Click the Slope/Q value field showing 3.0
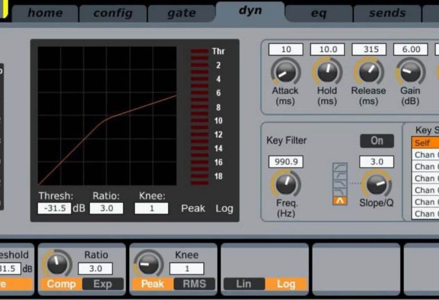 [x=376, y=162]
